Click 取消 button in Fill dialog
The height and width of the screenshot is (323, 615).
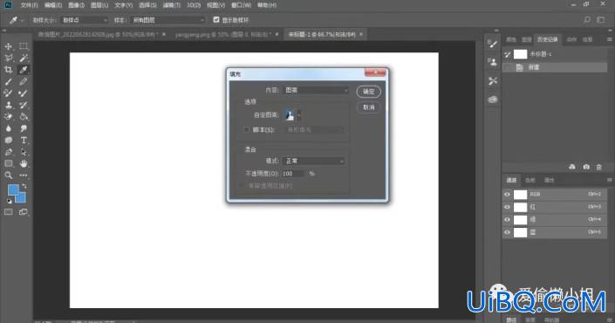(x=368, y=107)
